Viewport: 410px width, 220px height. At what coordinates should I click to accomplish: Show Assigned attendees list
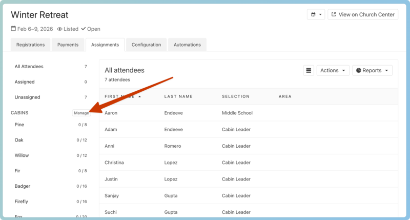pos(25,82)
